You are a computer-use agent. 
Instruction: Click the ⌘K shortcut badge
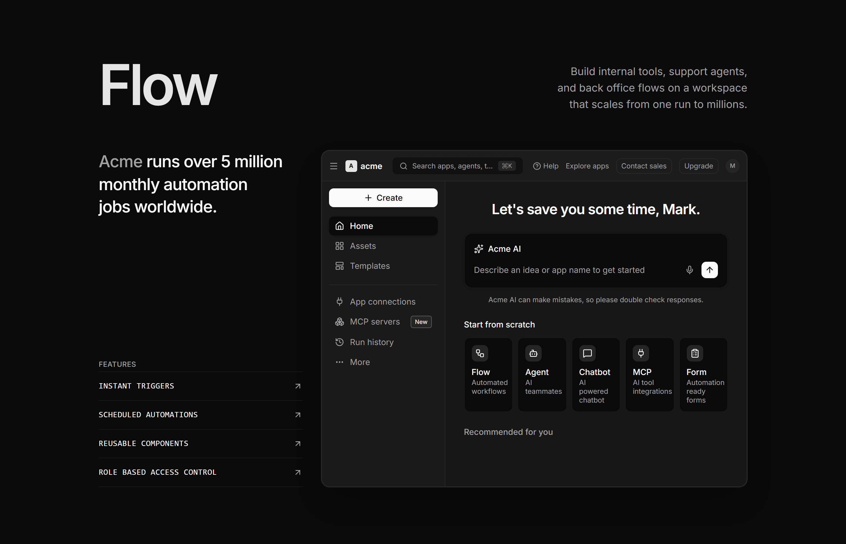[507, 166]
